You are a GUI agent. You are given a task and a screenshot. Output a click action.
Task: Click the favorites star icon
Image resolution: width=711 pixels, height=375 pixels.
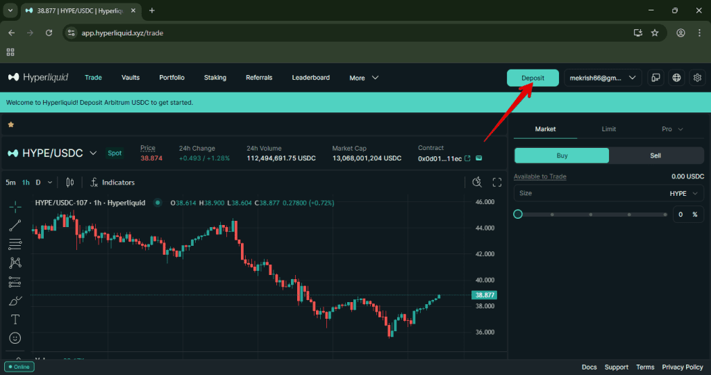(11, 124)
